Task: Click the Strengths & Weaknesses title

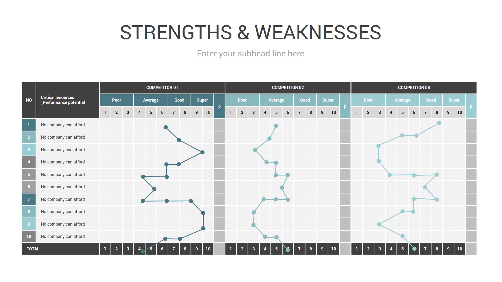Action: coord(250,32)
